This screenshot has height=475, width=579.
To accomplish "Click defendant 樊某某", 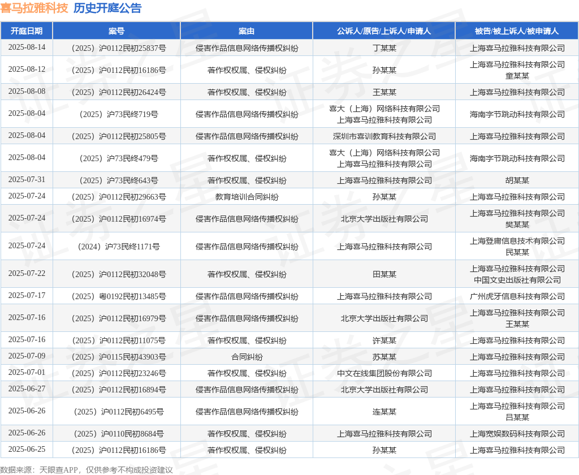I will pyautogui.click(x=517, y=224).
